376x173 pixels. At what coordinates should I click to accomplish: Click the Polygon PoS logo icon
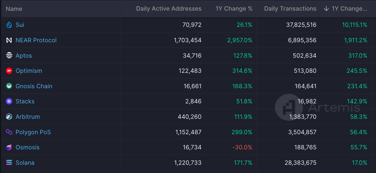coord(9,132)
